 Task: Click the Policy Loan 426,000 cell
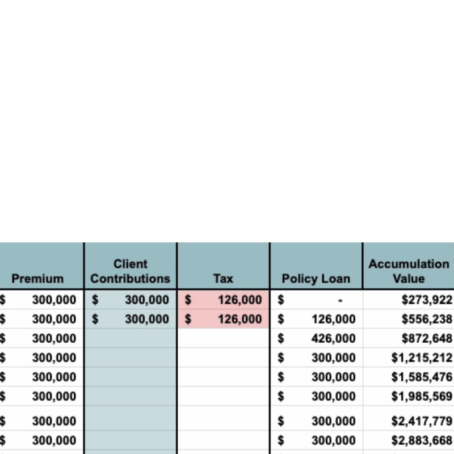(x=316, y=338)
